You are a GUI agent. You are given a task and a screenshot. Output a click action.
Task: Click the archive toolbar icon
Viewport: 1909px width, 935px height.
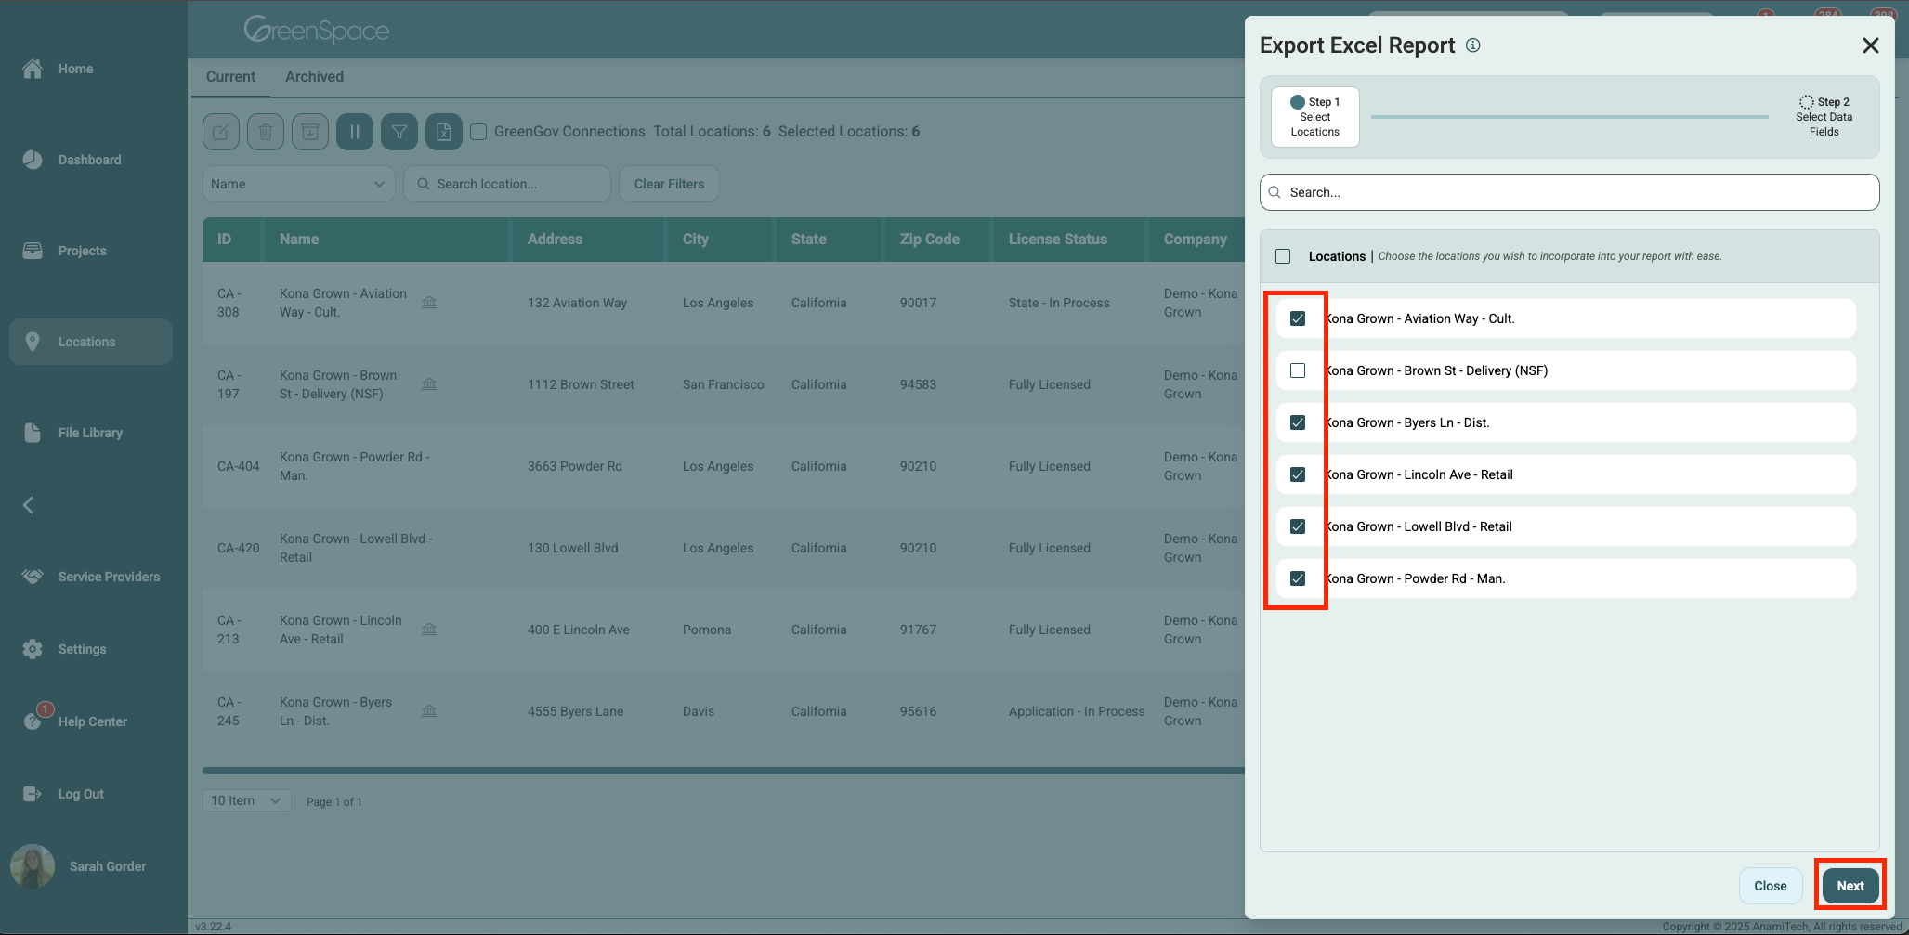point(310,132)
